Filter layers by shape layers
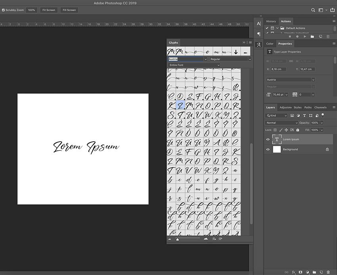Screen dimensions: 337x275 tap(310, 116)
